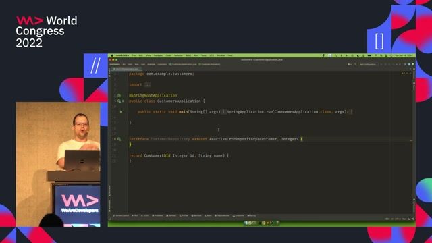Open the Navigate menu
Viewport: 432px width, 243px height.
coord(158,55)
